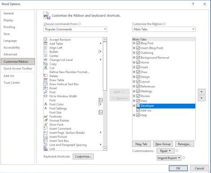Click the Draw Vertical Text Box icon
Image resolution: width=211 pixels, height=173 pixels.
click(x=45, y=84)
